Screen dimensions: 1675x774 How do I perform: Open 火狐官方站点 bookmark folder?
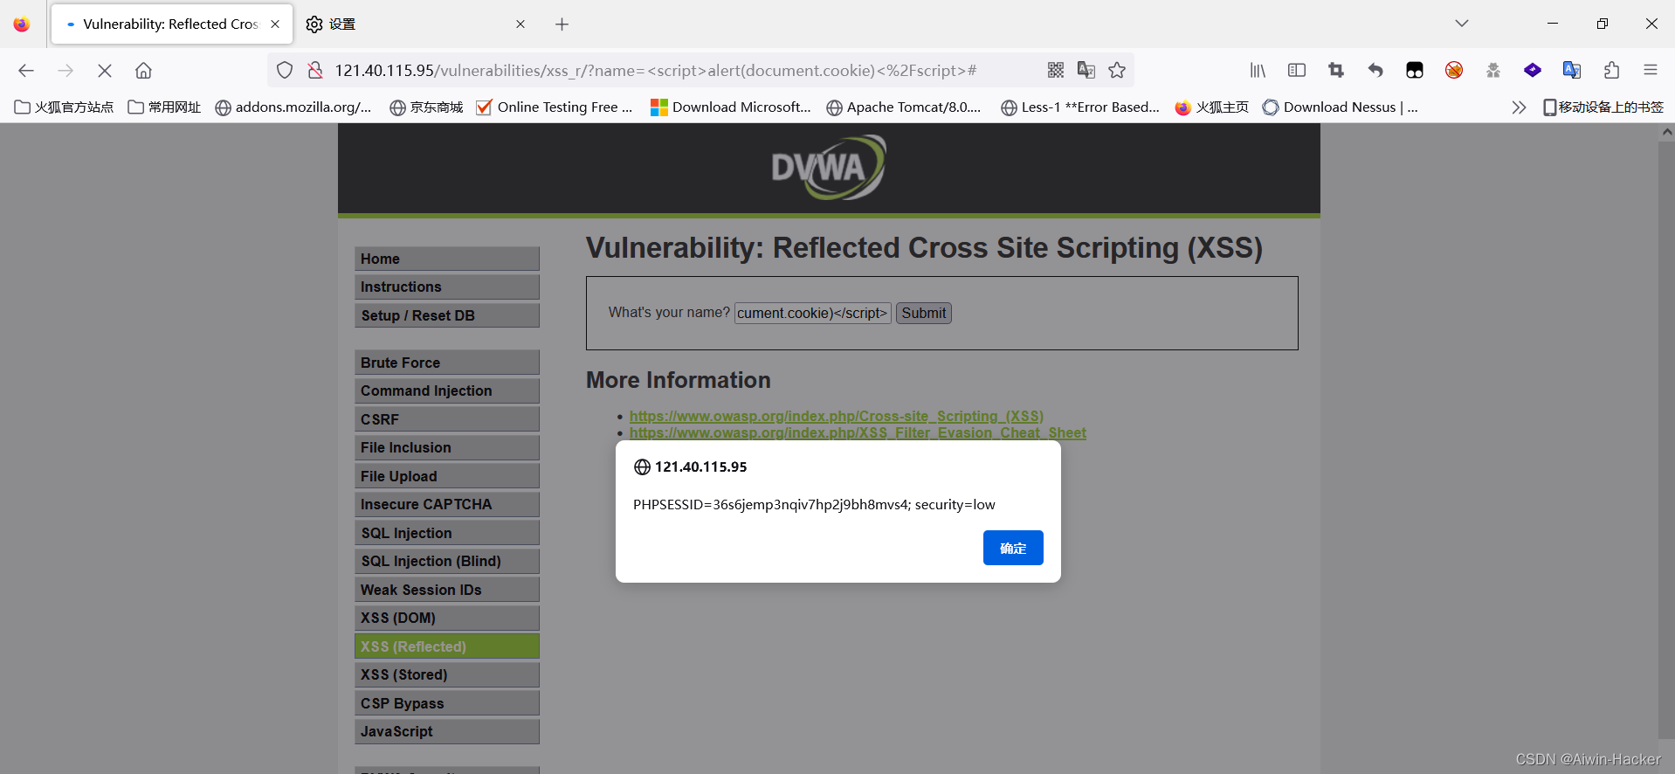[x=65, y=107]
